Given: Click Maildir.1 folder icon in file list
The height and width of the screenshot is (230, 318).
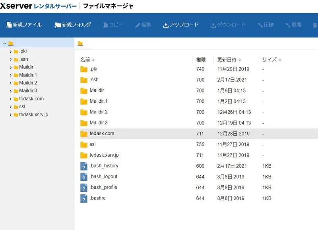Looking at the screenshot, I should (84, 102).
